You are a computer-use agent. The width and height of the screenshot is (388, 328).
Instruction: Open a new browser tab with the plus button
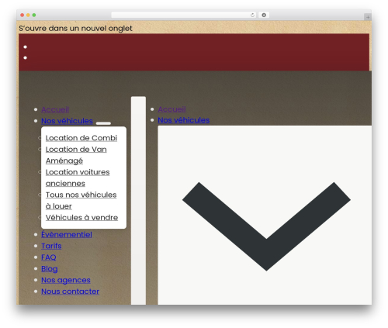coord(368,17)
